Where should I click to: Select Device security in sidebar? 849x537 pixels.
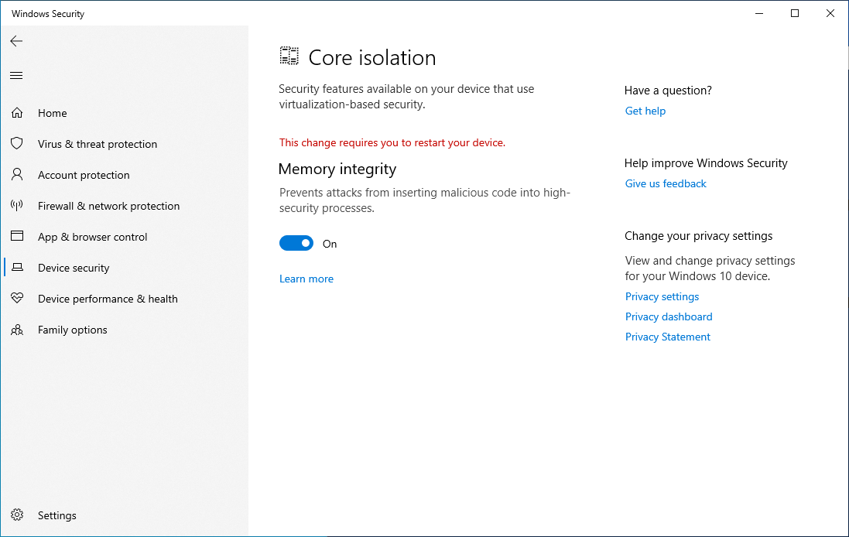[74, 268]
